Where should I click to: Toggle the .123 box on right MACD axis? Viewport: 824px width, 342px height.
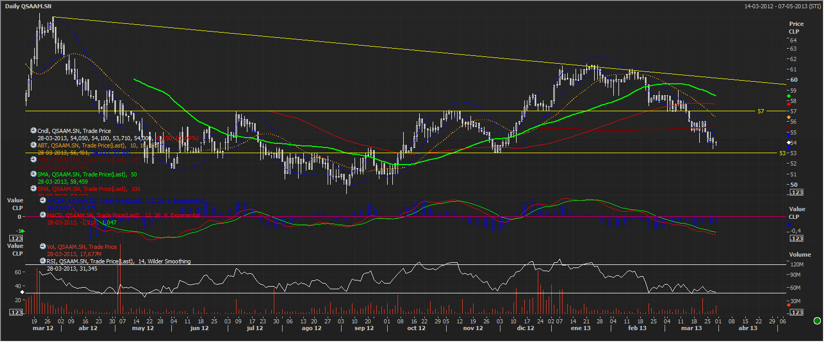coord(796,239)
